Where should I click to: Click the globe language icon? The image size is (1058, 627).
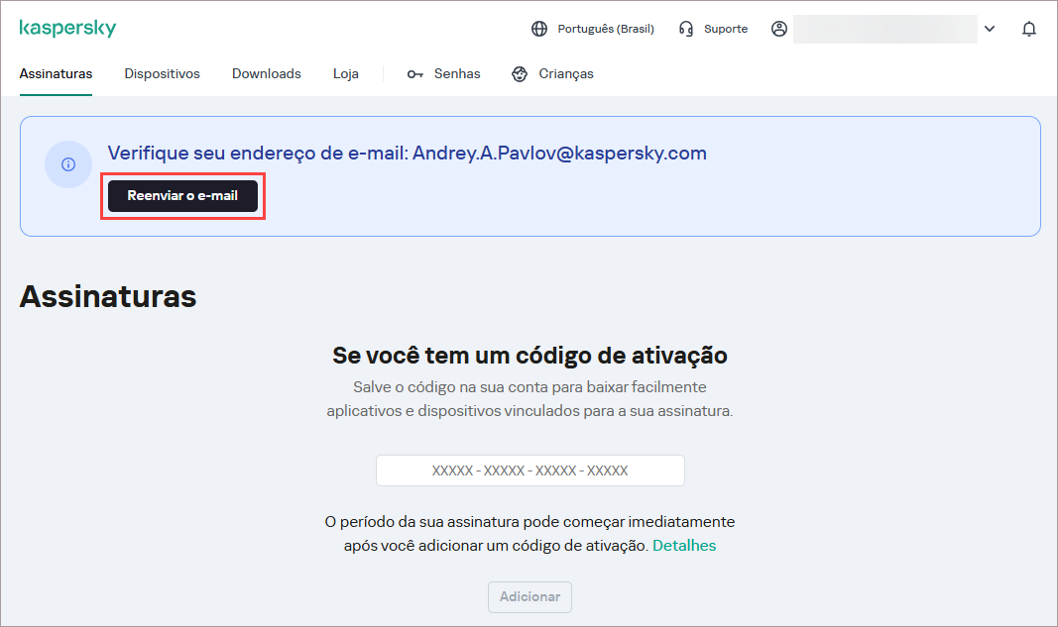pos(539,29)
